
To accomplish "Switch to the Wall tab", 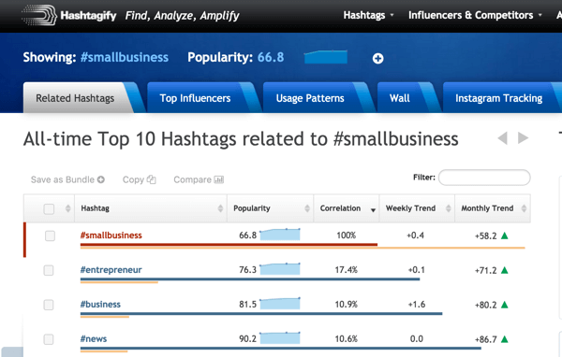I will pyautogui.click(x=400, y=98).
